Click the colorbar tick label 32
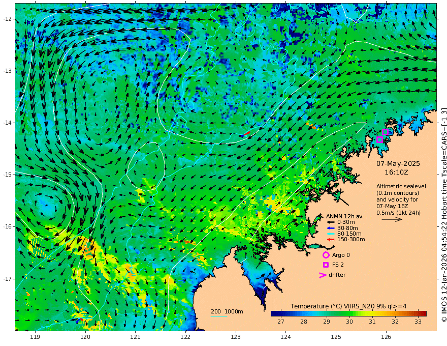Viewport: 447px width, 346px height. coord(395,322)
